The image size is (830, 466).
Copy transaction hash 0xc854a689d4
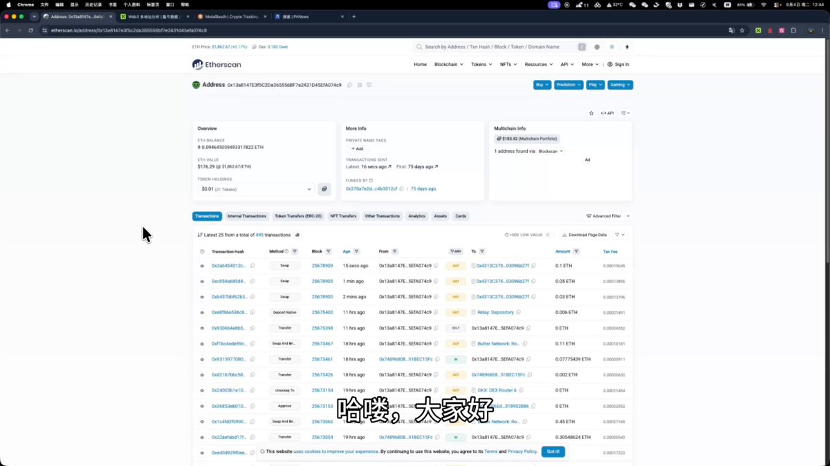tap(252, 281)
